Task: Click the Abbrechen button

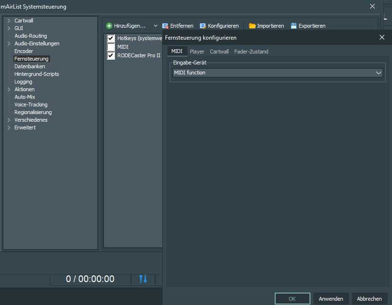Action: pos(369,299)
